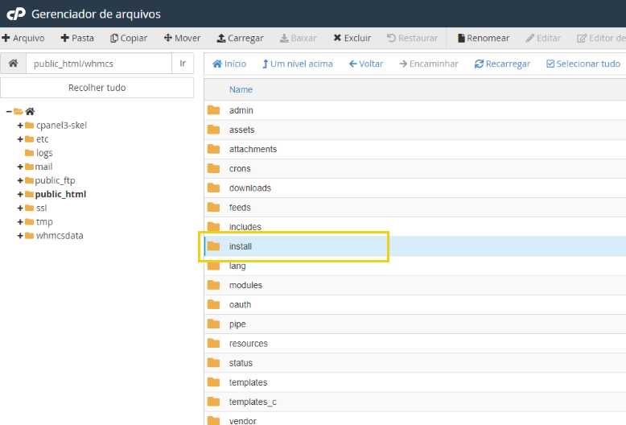Click the home icon in tree root

pos(30,111)
